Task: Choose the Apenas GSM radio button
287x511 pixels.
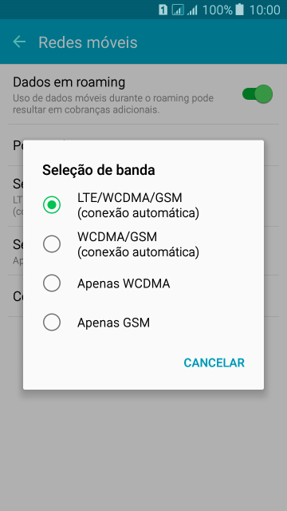Action: click(x=52, y=323)
